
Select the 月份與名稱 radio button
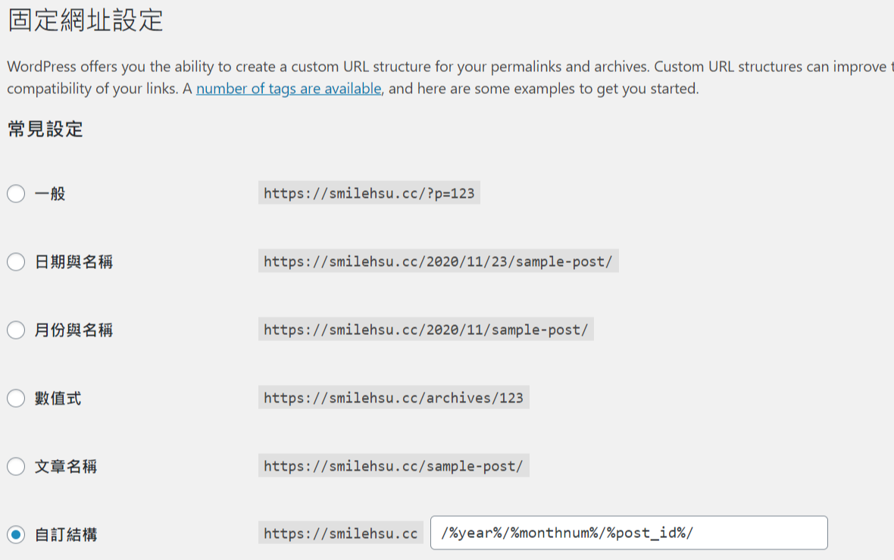[x=16, y=330]
